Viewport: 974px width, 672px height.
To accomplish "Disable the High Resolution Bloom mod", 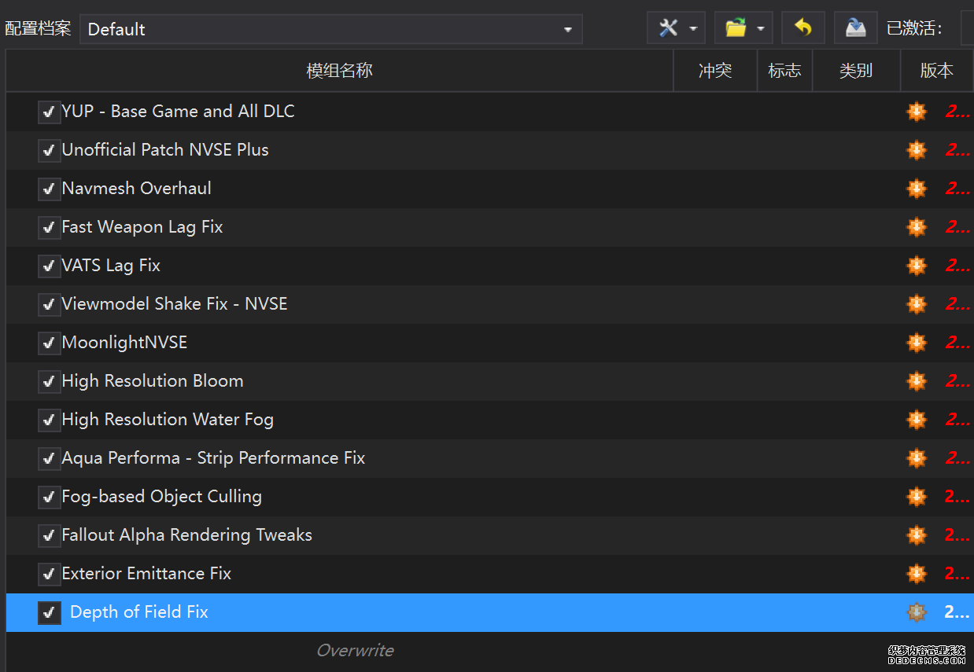I will tap(50, 382).
